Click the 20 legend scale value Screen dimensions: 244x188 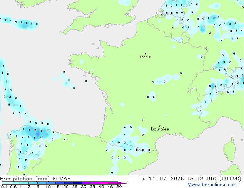66,186
